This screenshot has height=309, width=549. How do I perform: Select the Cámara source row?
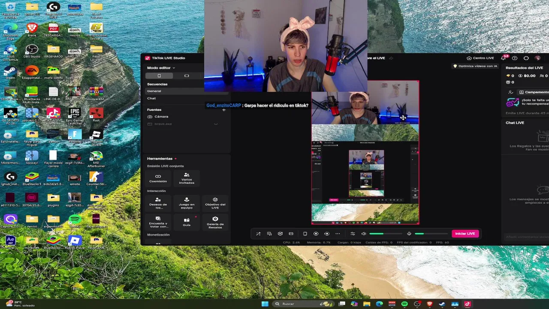click(x=186, y=117)
